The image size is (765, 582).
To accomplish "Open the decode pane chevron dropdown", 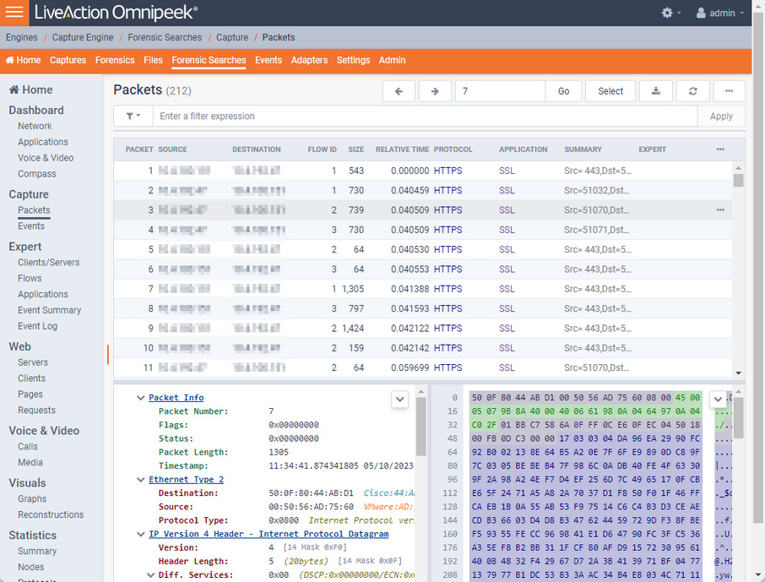I will tap(399, 399).
